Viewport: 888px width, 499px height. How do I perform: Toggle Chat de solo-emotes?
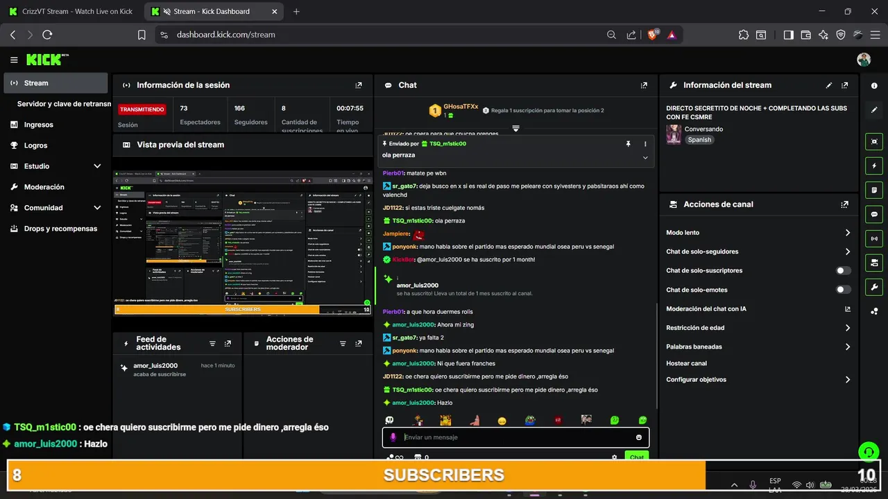point(844,290)
